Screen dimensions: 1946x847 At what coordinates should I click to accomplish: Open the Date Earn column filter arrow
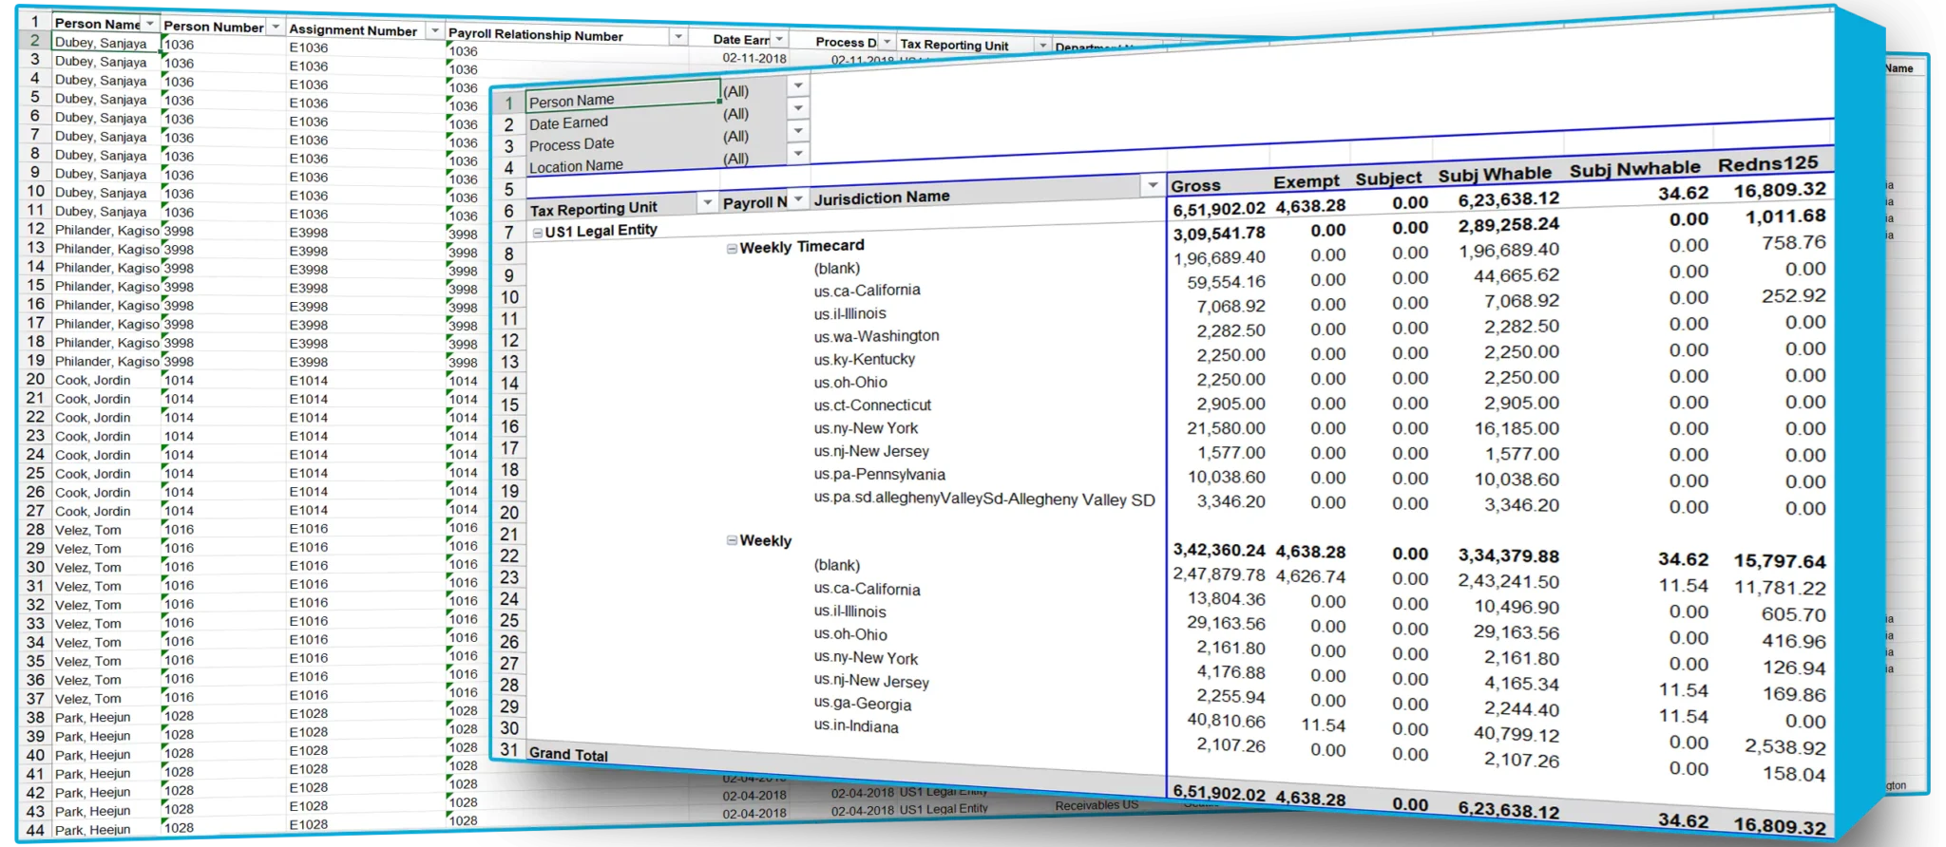[779, 40]
